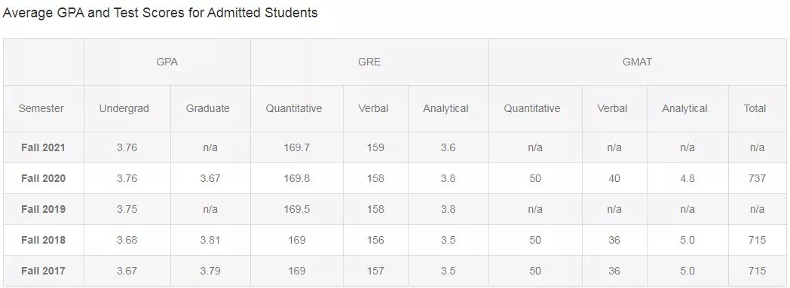The height and width of the screenshot is (288, 790).
Task: Click the Graduate column header
Action: pyautogui.click(x=207, y=108)
